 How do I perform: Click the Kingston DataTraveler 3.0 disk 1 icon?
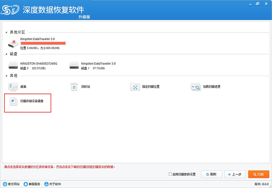pos(74,65)
